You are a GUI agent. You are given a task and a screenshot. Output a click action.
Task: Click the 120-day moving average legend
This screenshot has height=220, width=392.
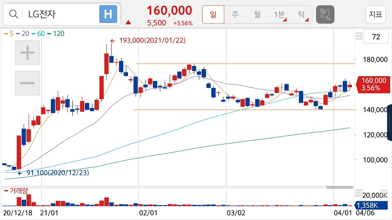[x=56, y=33]
